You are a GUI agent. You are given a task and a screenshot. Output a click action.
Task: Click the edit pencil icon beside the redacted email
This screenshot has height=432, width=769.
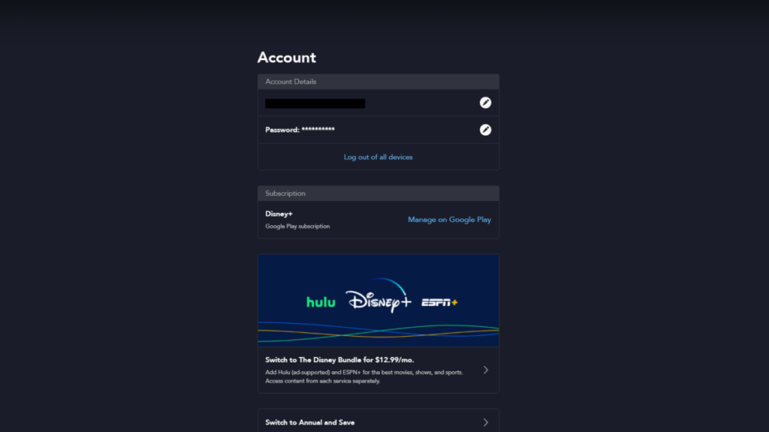485,102
